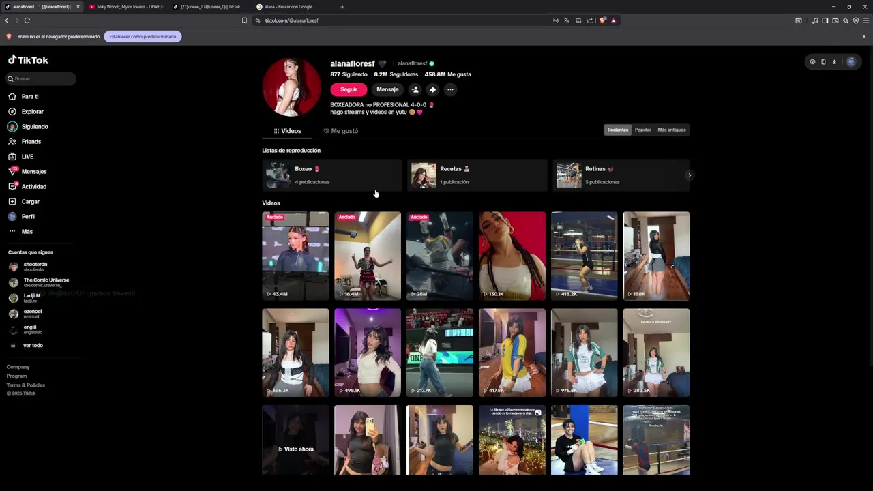Image resolution: width=873 pixels, height=491 pixels.
Task: Click the Brave Shields lion icon
Action: [x=602, y=20]
